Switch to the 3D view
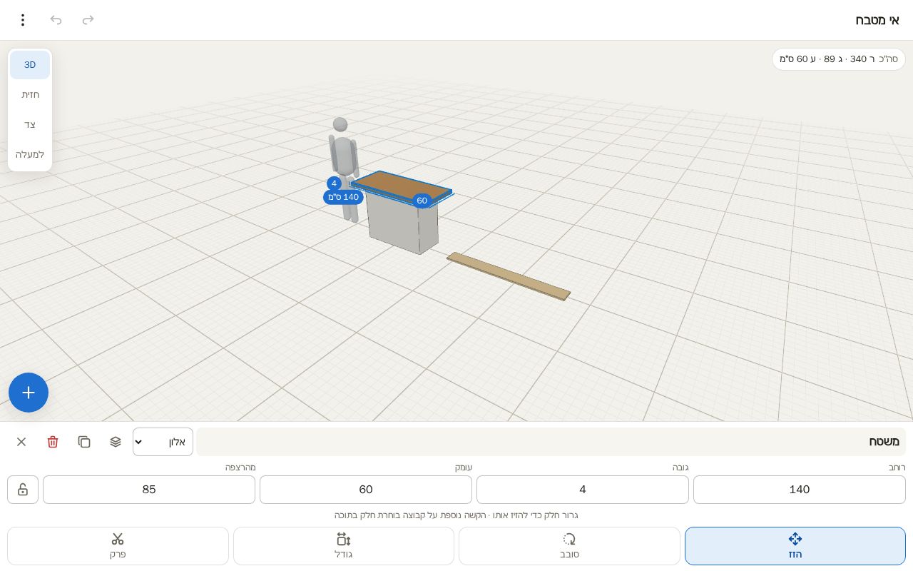913x571 pixels. click(30, 65)
